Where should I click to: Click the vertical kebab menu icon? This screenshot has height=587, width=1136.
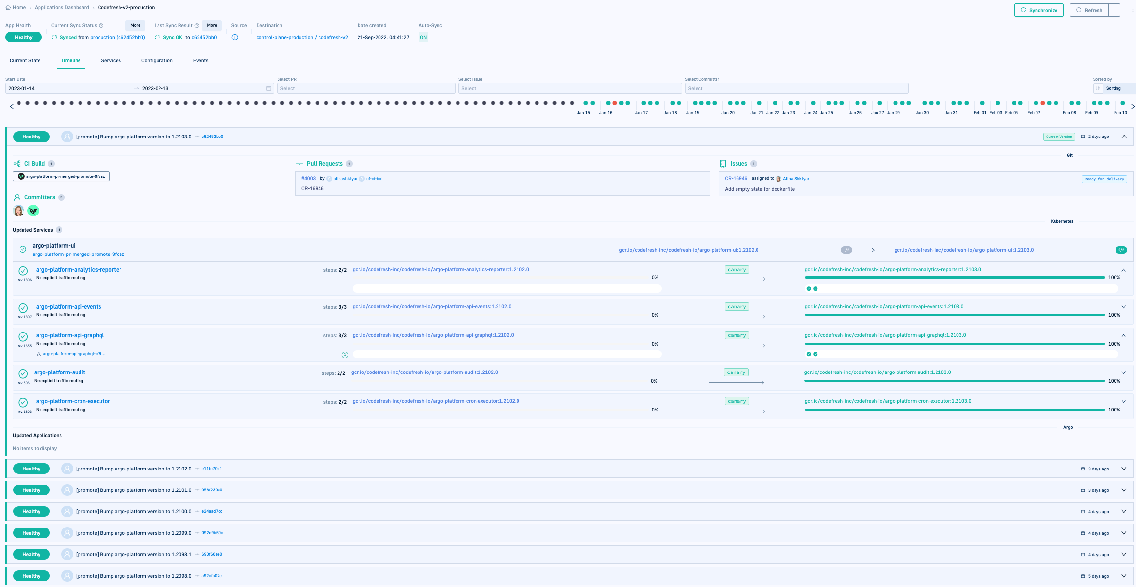point(1133,10)
